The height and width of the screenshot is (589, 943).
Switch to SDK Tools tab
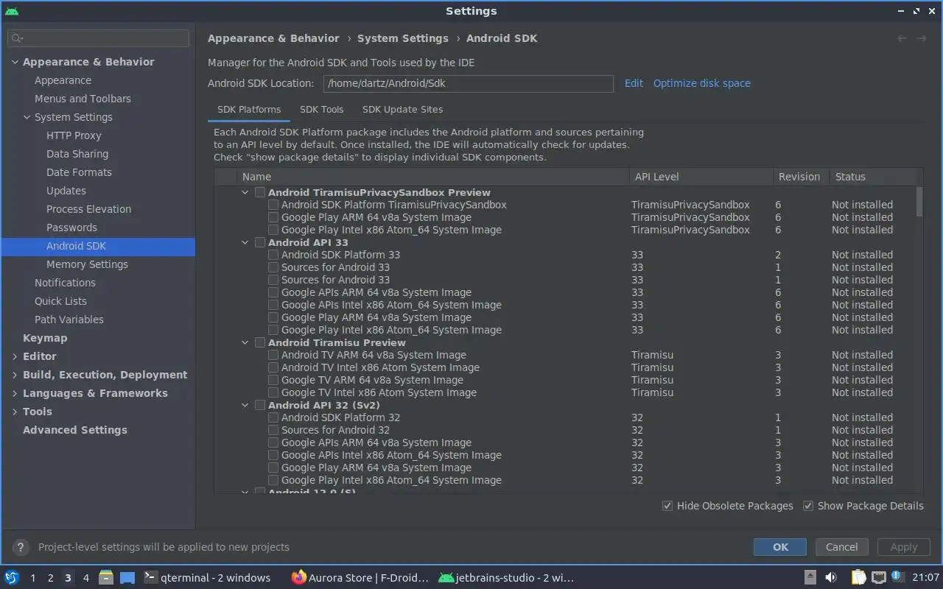[322, 110]
